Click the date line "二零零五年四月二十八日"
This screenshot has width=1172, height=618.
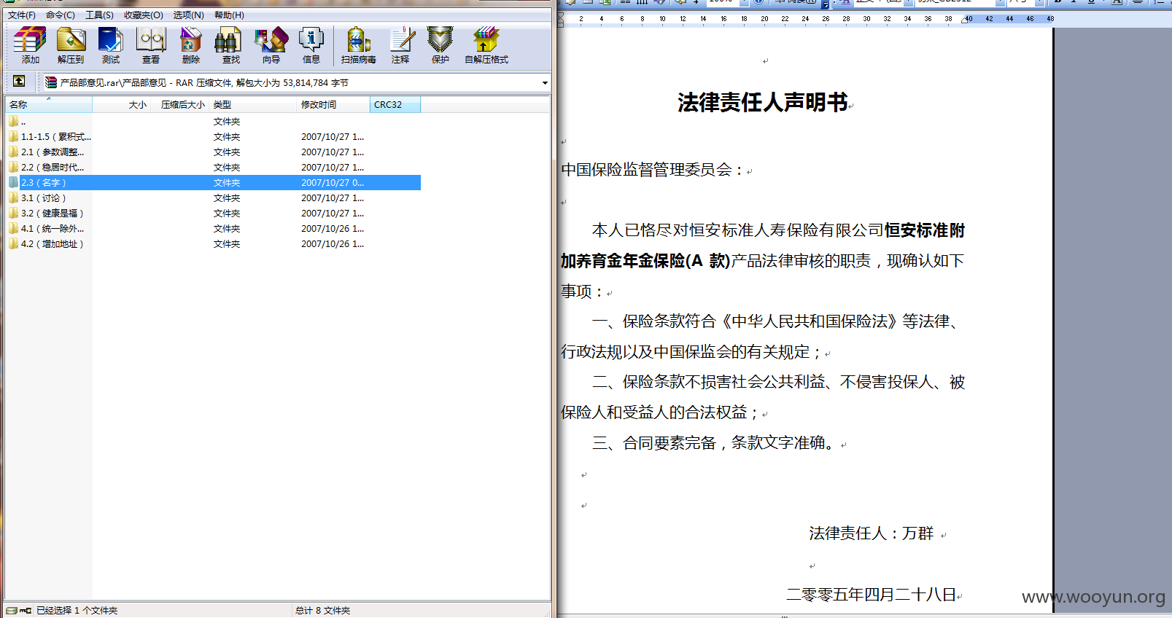click(871, 595)
